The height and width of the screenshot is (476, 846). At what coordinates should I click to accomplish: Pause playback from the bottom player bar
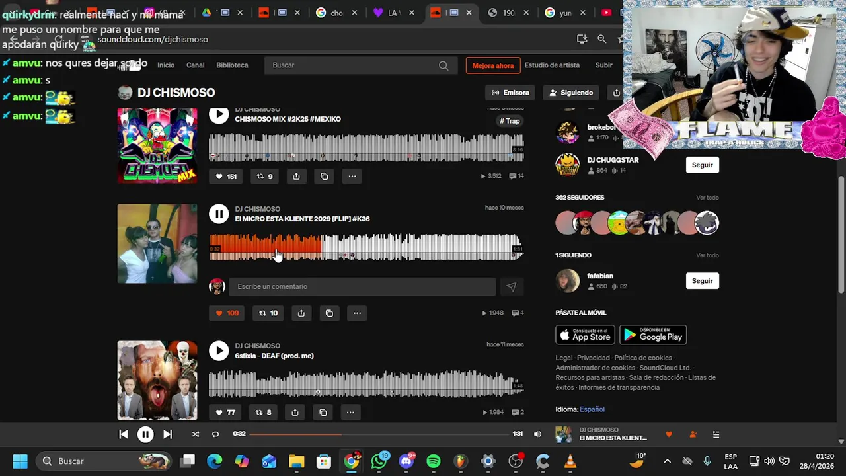point(145,434)
